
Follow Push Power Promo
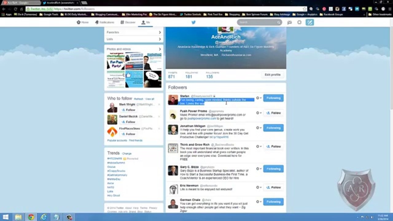pyautogui.click(x=273, y=113)
